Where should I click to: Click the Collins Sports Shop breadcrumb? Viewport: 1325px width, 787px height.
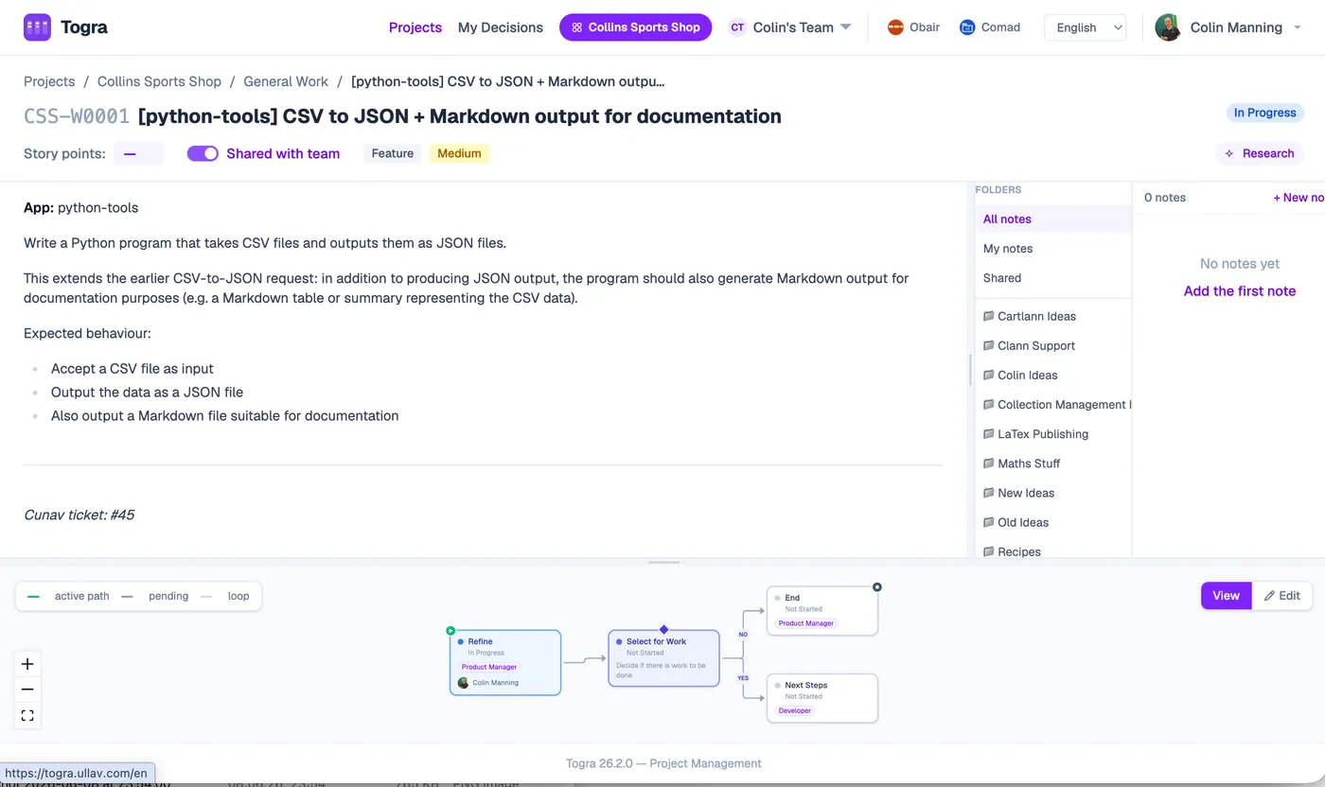159,81
